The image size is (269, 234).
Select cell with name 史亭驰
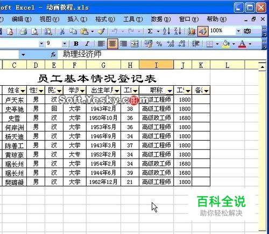point(15,109)
